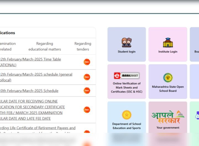199x146 pixels.
Task: Click the Your government tile label
Action: point(168,128)
